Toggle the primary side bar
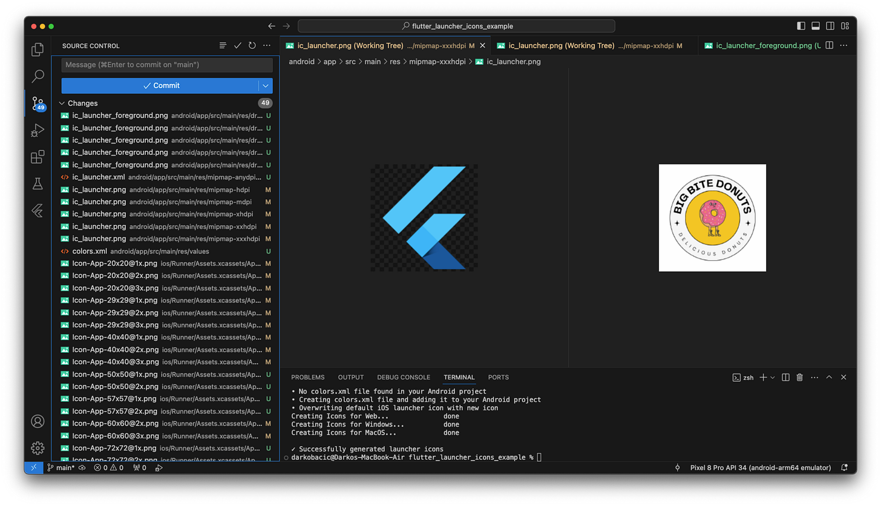The width and height of the screenshot is (881, 506). tap(801, 26)
